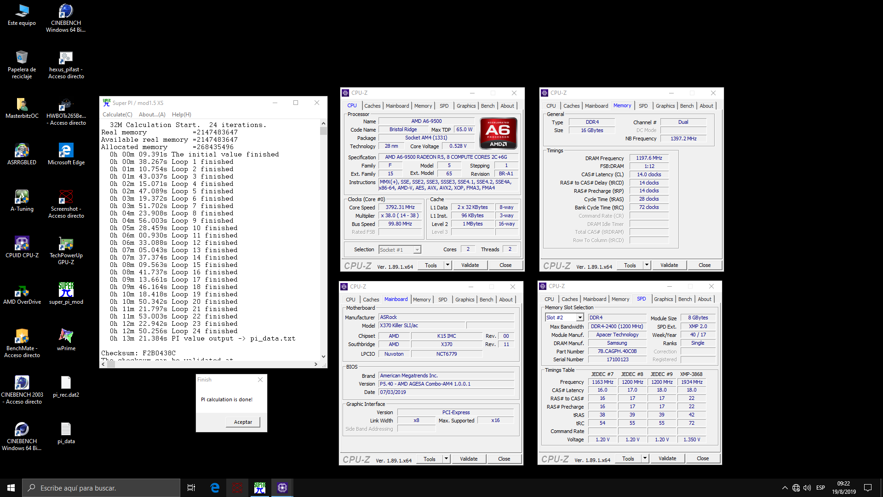Click Close in the Memory tab window
The image size is (883, 497).
tap(704, 265)
